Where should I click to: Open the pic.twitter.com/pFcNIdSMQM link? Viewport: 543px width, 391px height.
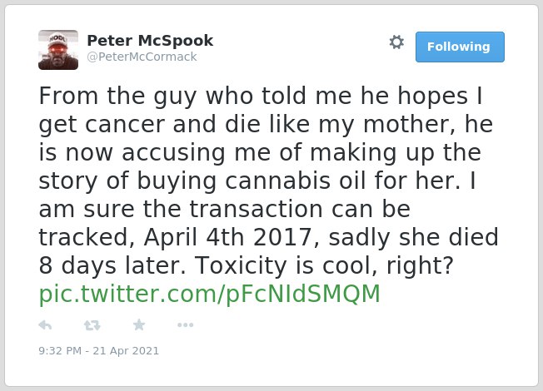[210, 294]
